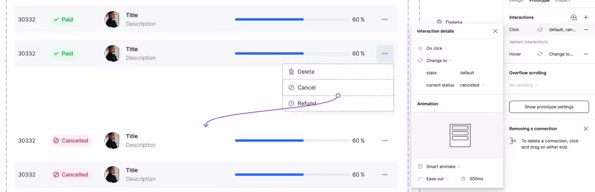Expand the state default dropdown

tap(469, 73)
